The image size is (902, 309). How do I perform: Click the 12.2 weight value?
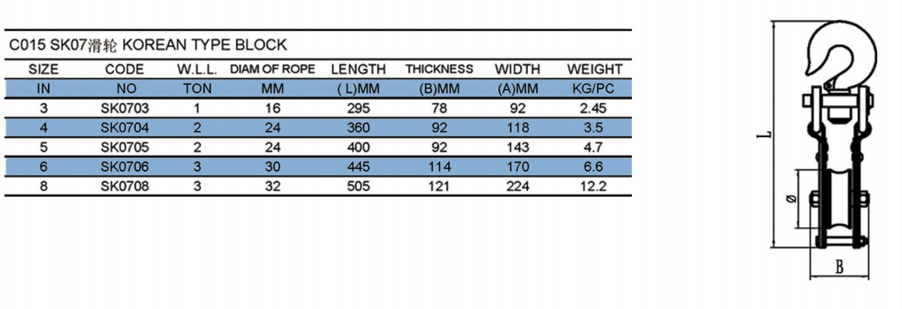coord(595,186)
